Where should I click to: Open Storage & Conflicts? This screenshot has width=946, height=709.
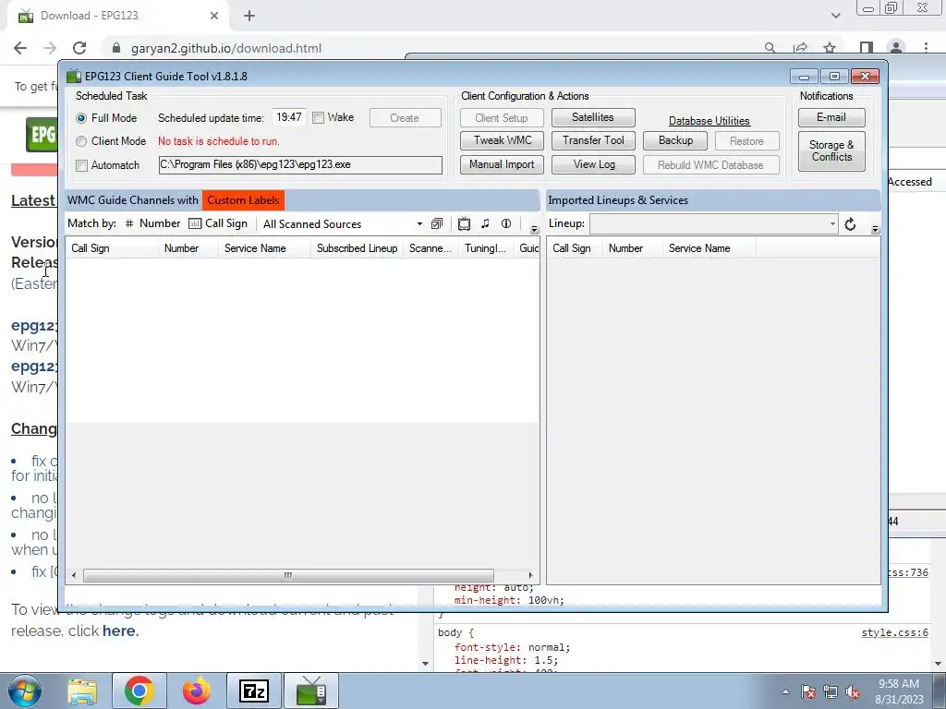click(831, 150)
